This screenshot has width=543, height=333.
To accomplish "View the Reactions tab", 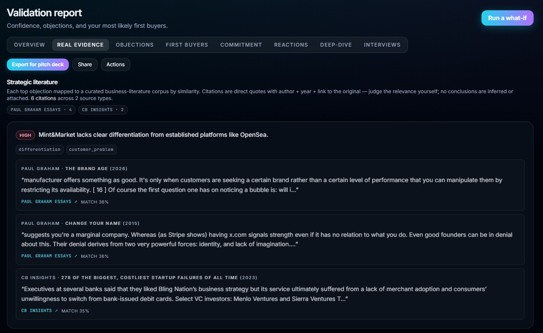I will pos(291,45).
